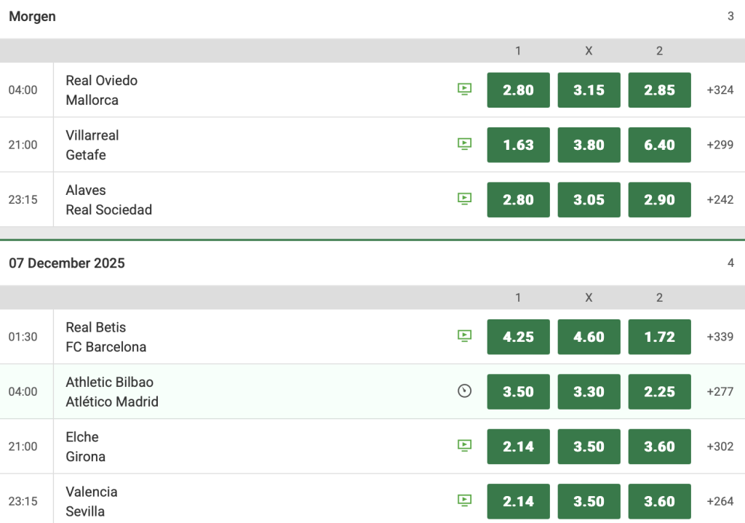
Task: Show +299 additional bets for Villarreal vs Getafe
Action: click(720, 145)
